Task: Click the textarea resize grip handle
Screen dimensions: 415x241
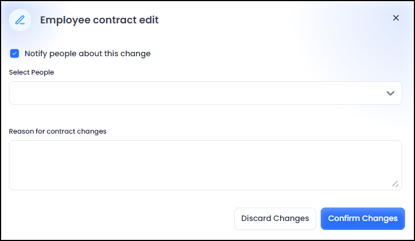Action: [x=395, y=184]
